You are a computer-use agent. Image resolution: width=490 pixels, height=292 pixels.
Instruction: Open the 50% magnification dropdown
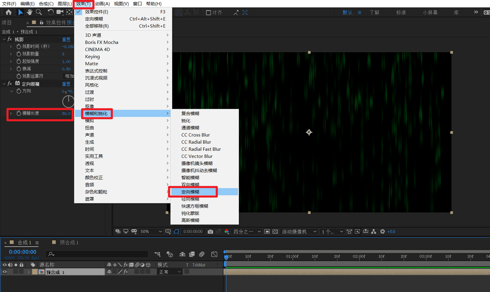coord(151,231)
